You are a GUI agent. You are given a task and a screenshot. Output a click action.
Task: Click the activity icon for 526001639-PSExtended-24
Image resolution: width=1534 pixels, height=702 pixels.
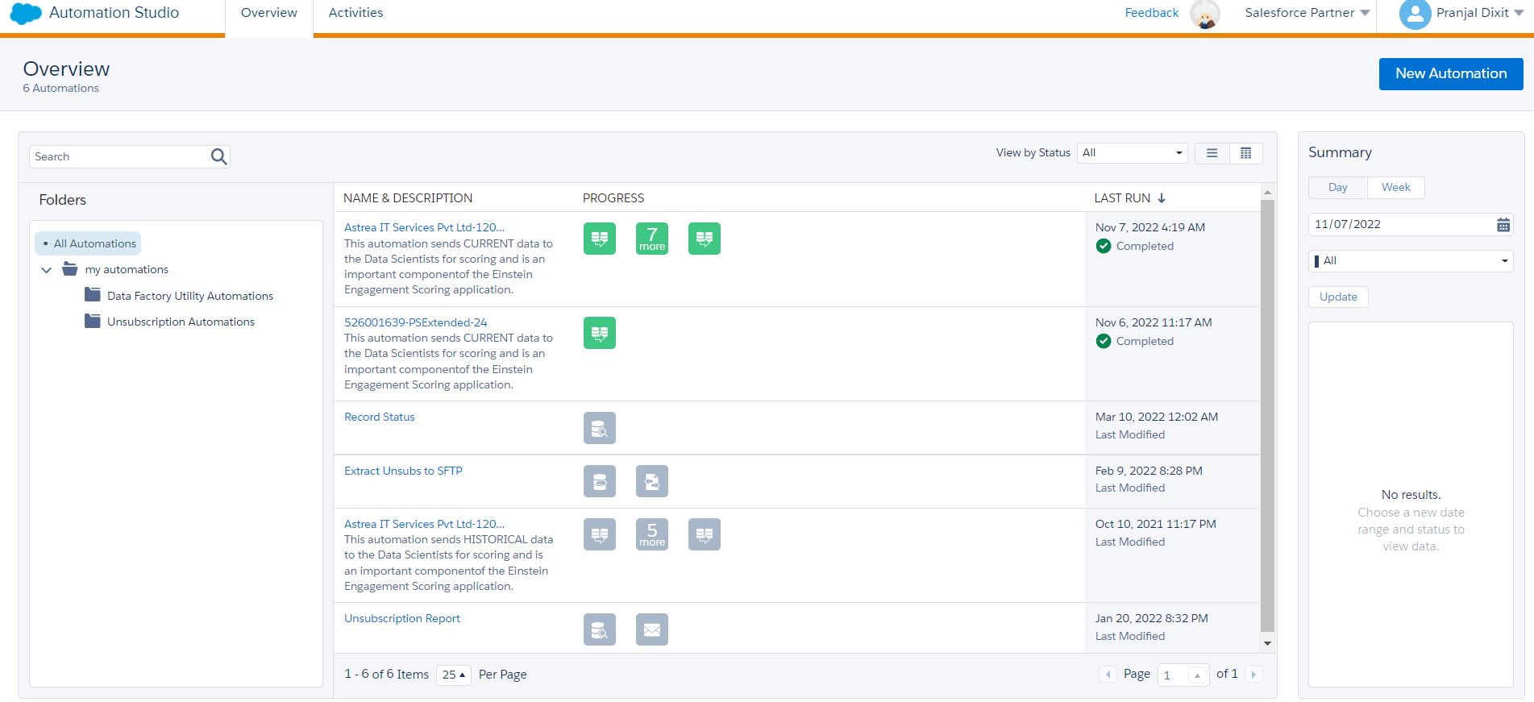(x=600, y=333)
